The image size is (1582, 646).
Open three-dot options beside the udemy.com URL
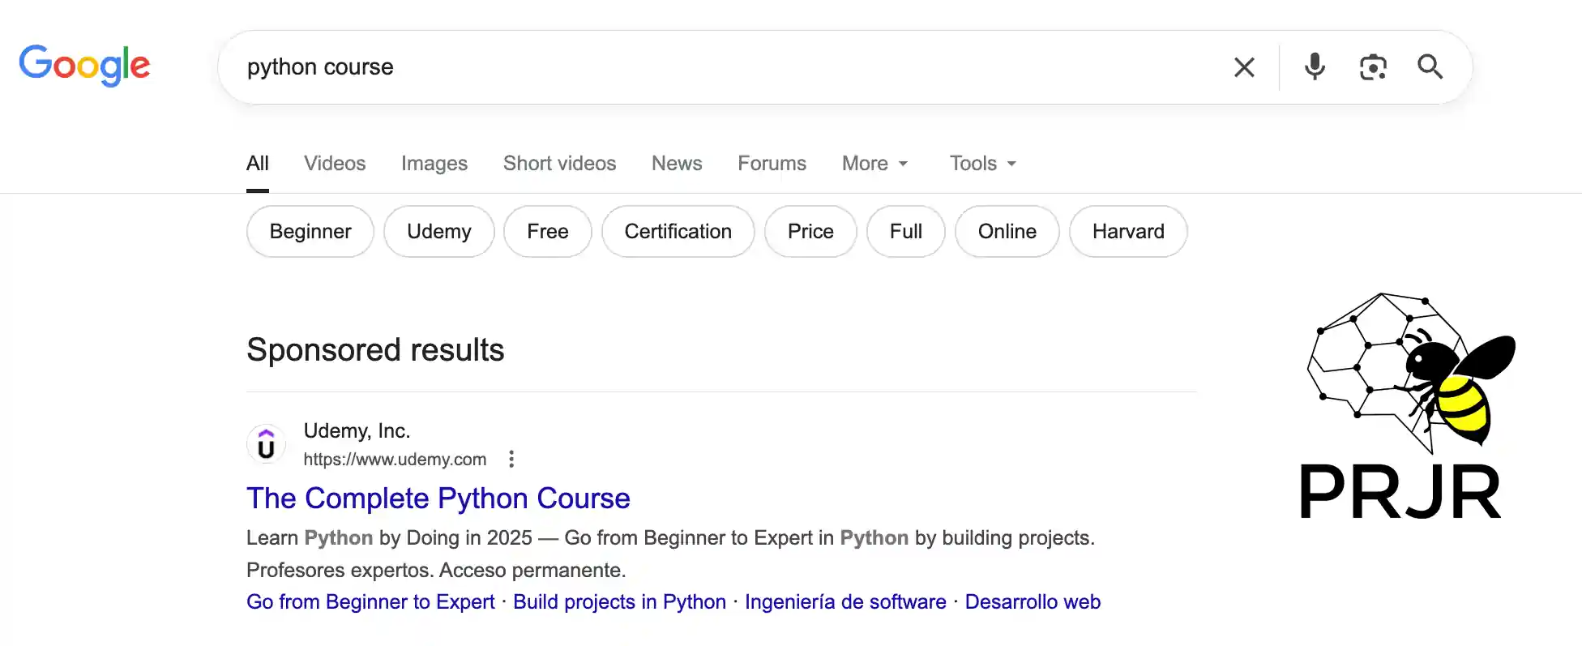(x=511, y=460)
